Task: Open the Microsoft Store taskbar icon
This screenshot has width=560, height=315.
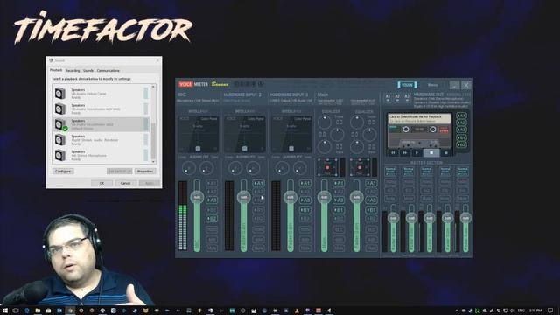Action: [49, 311]
